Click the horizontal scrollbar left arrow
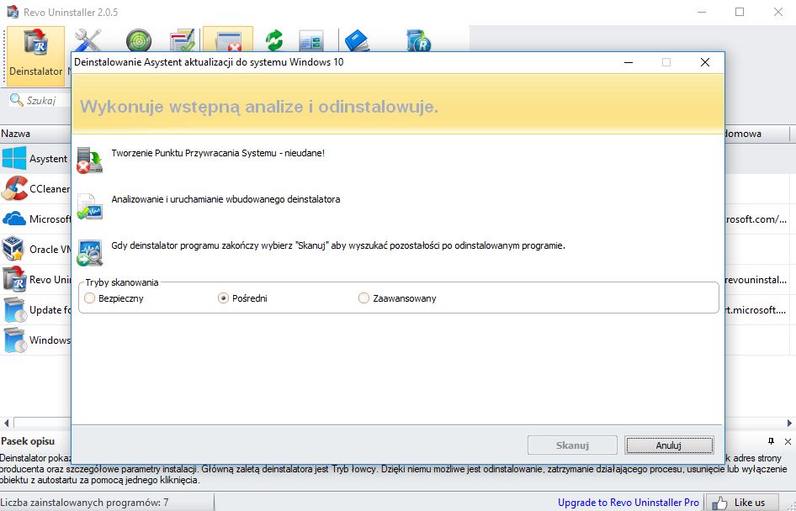The height and width of the screenshot is (511, 796). click(6, 423)
